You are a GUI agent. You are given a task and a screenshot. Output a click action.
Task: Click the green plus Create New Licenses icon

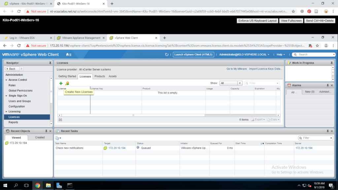click(x=61, y=83)
